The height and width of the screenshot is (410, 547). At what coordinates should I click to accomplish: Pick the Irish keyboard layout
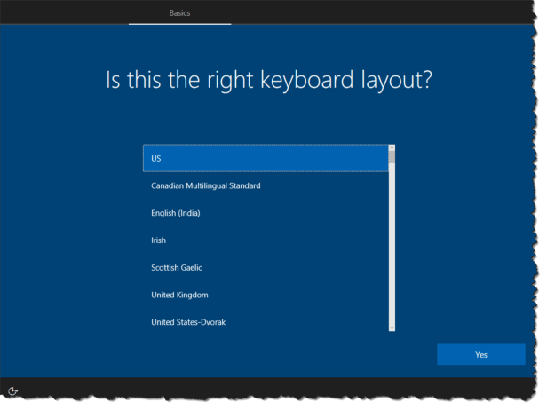(x=265, y=240)
